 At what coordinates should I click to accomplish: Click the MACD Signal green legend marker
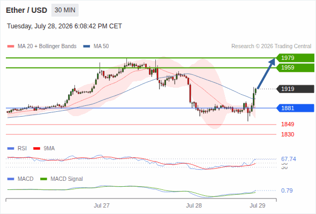43,179
